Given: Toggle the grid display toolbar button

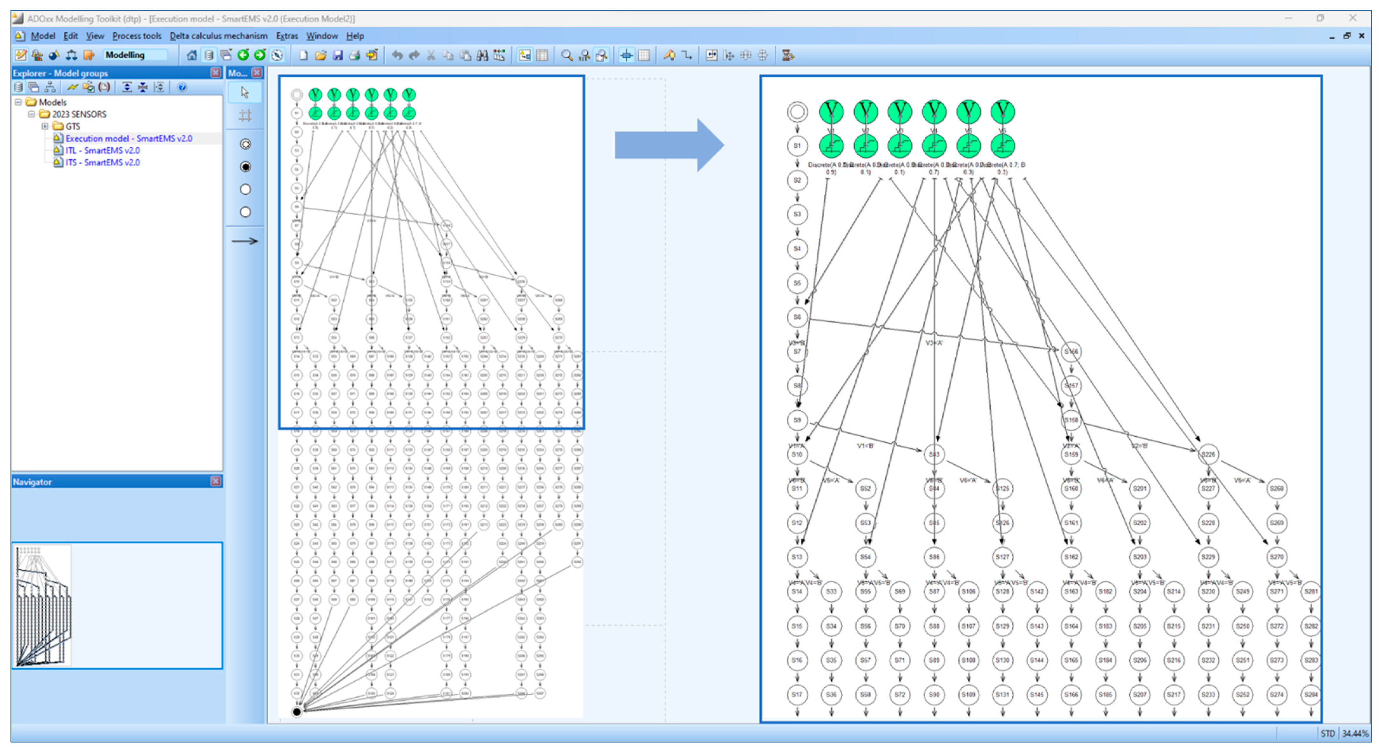Looking at the screenshot, I should click(x=644, y=55).
